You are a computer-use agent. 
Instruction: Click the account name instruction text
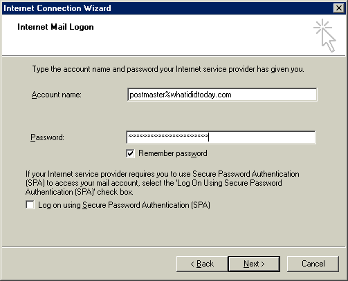pos(168,69)
